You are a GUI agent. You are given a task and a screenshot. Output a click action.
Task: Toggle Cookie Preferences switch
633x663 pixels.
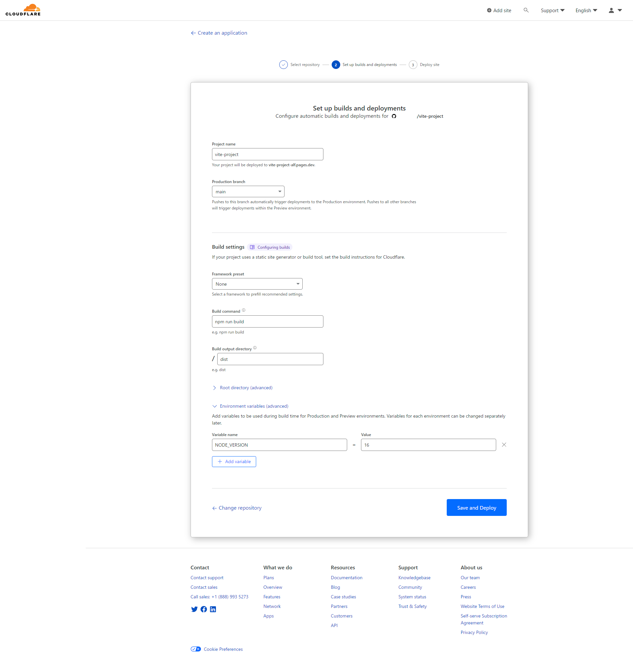pos(196,649)
